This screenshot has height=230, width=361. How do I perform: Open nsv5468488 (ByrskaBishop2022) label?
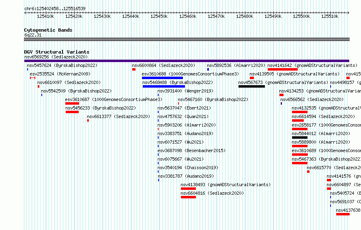[x=178, y=82]
